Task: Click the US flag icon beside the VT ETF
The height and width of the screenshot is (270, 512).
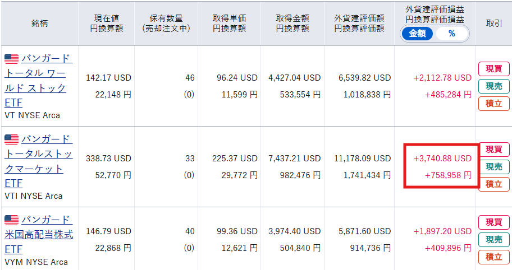Action: tap(11, 59)
